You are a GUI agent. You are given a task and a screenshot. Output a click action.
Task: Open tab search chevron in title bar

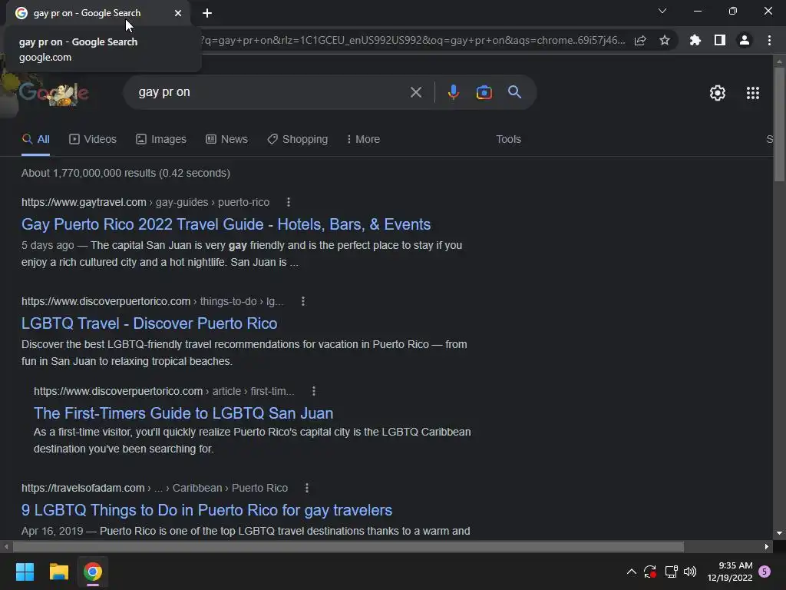click(x=662, y=11)
